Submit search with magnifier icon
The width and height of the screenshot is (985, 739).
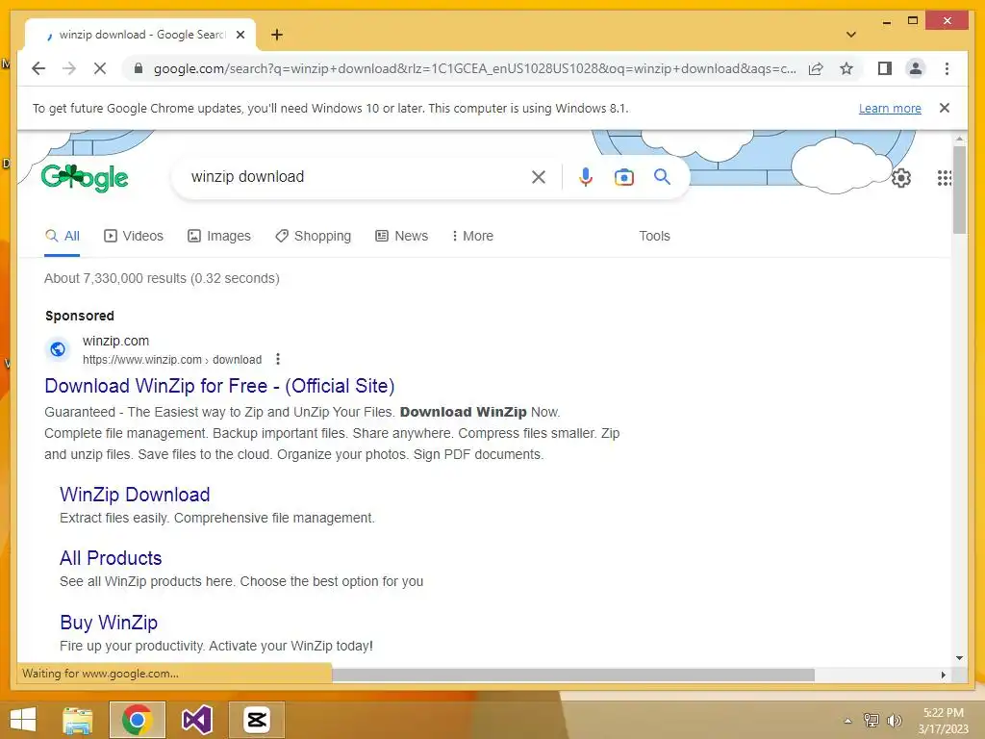click(662, 177)
